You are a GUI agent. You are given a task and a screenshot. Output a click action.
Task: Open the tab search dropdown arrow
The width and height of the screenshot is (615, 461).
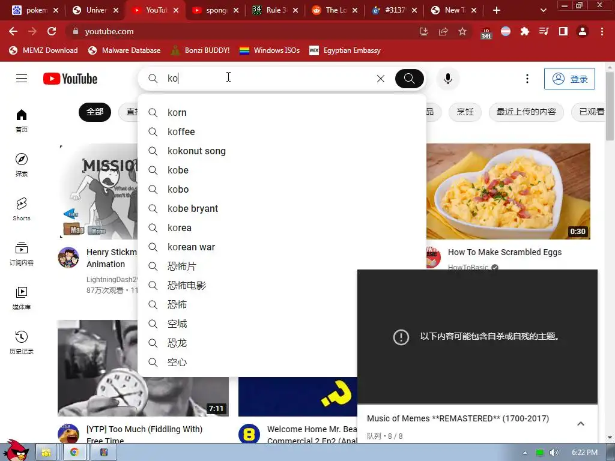543,10
